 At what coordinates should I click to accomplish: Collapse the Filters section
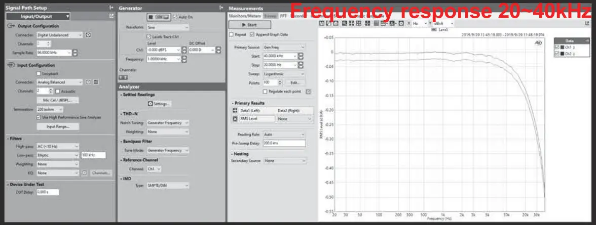click(x=8, y=139)
